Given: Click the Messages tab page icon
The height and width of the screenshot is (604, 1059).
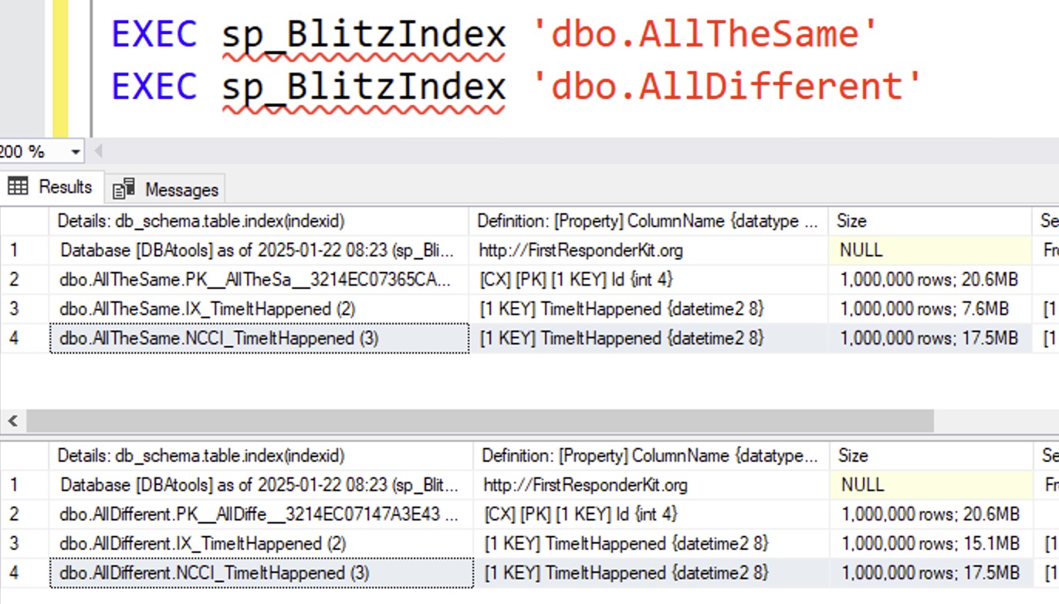Looking at the screenshot, I should coord(123,189).
